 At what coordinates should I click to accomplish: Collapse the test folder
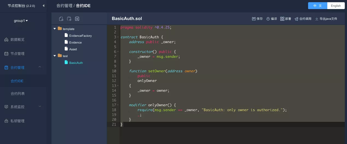[x=55, y=56]
